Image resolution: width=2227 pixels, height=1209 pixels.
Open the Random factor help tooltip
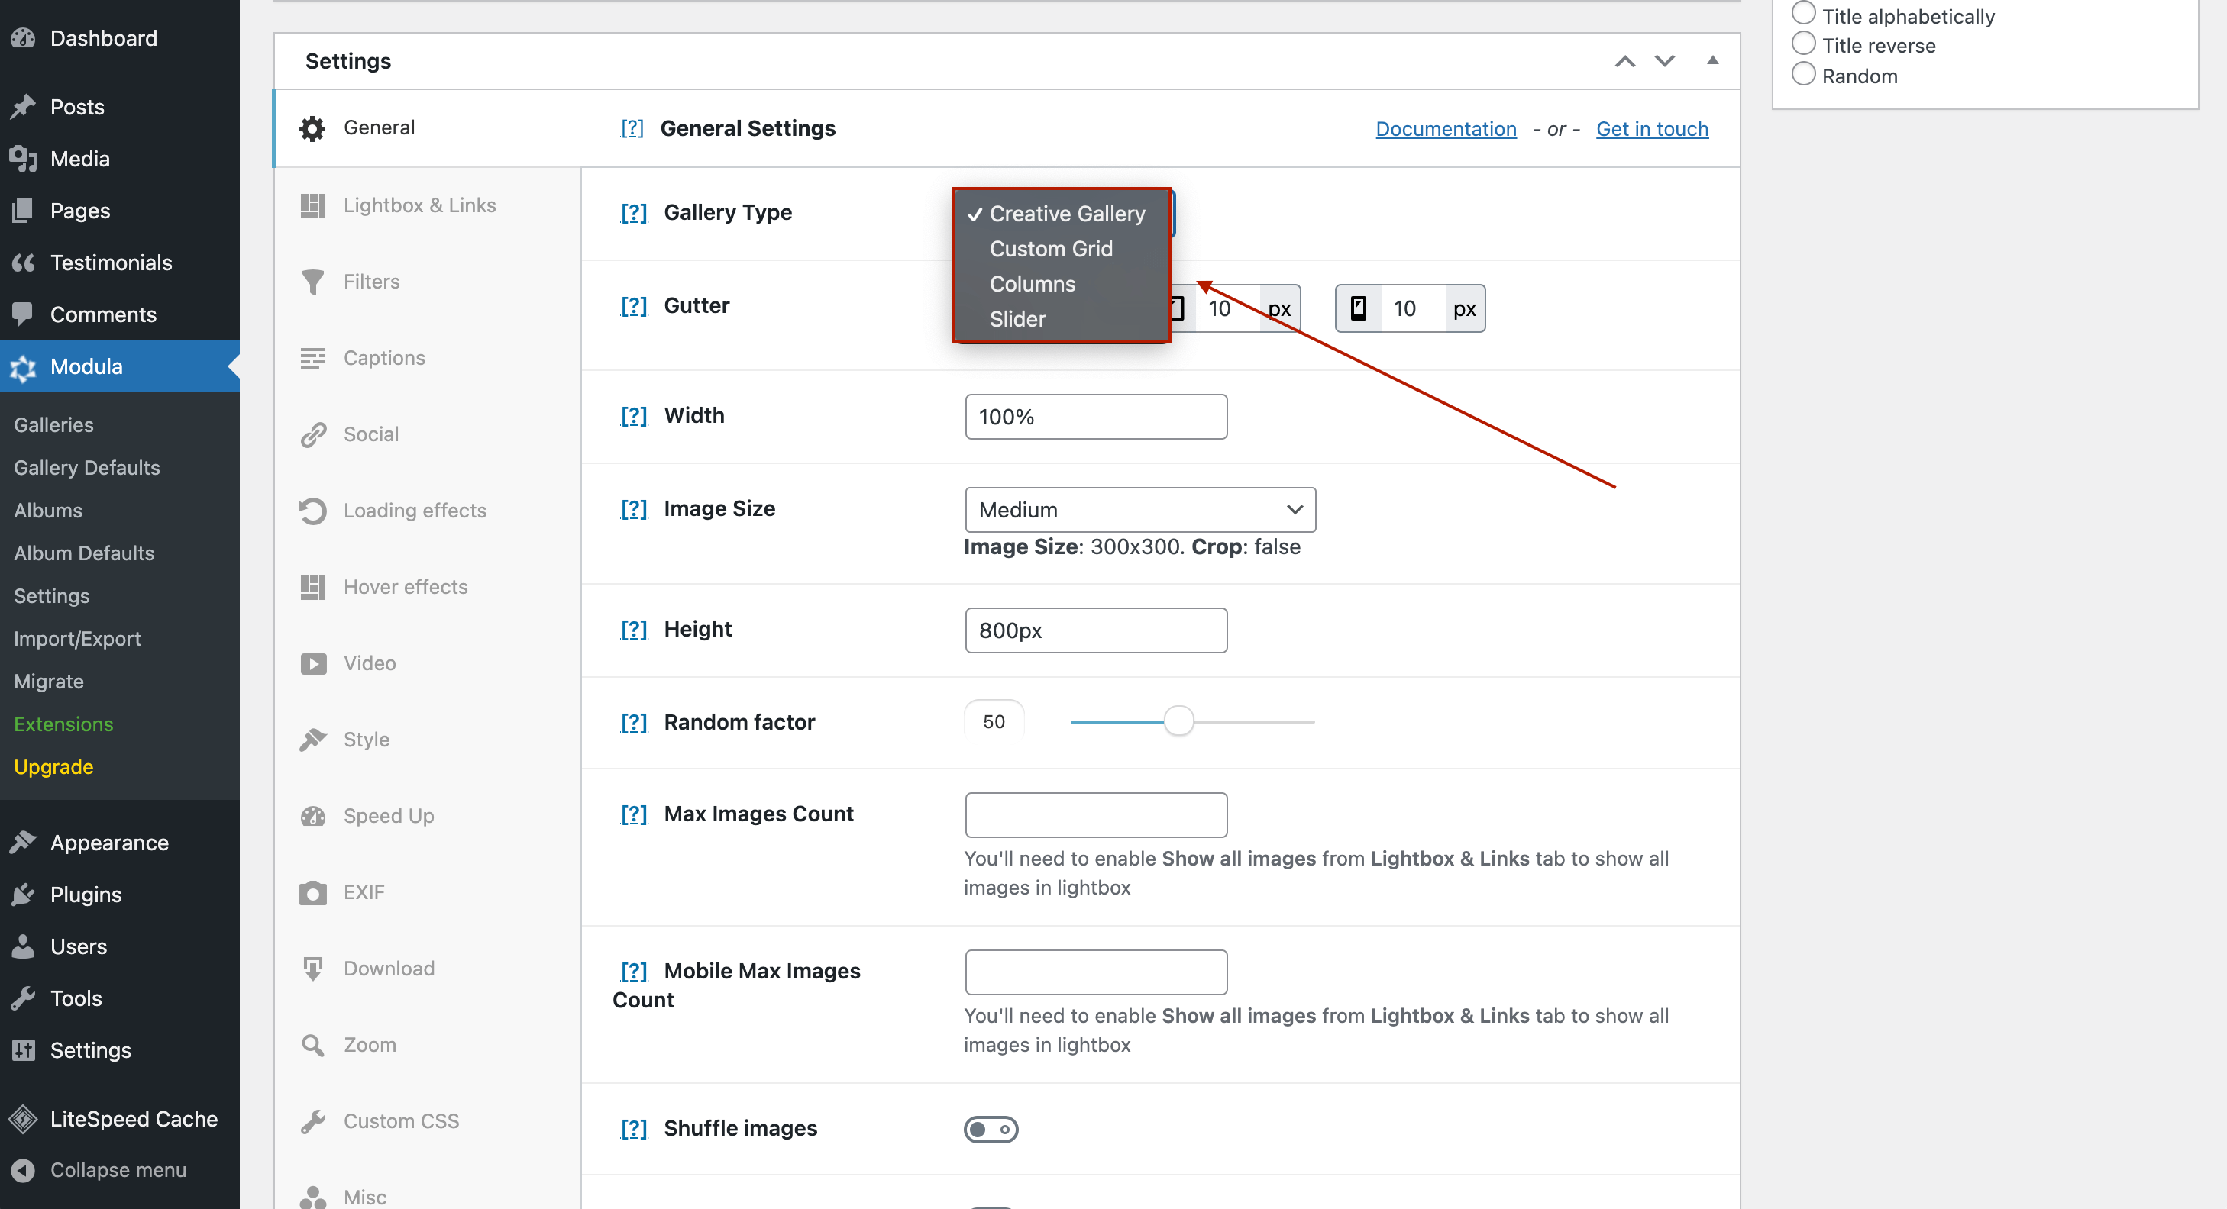633,723
